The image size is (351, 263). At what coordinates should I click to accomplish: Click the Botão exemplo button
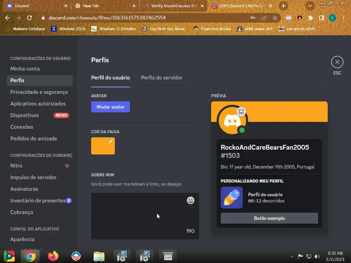click(269, 218)
